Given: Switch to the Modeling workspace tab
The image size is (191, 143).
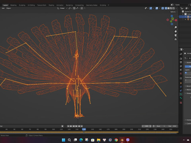Looking at the screenshot, I should click(14, 5).
